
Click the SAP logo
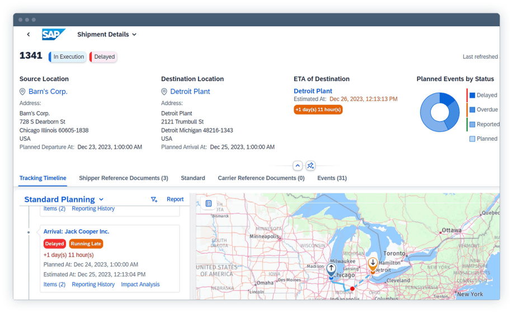[x=54, y=34]
